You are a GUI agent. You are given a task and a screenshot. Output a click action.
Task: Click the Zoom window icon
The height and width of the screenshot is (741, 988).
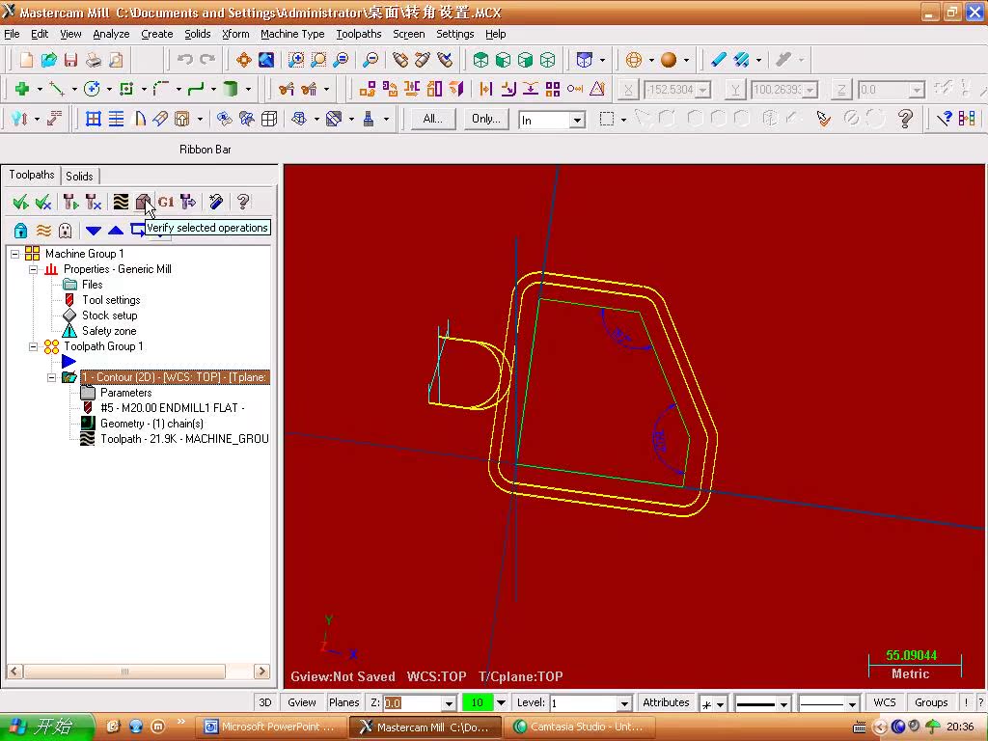[295, 60]
